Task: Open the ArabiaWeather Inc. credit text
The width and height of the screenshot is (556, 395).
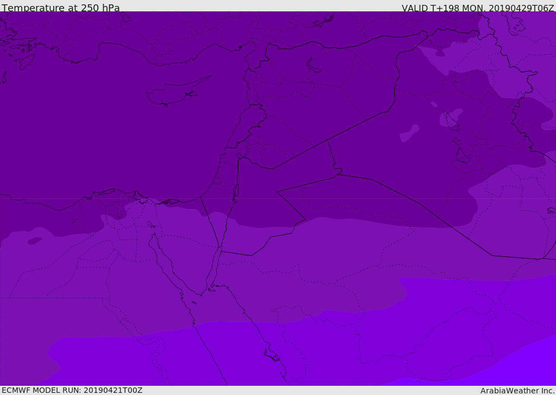Action: click(517, 391)
